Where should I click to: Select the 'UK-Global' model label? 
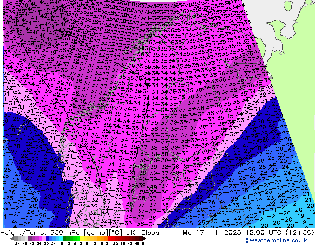pyautogui.click(x=144, y=233)
